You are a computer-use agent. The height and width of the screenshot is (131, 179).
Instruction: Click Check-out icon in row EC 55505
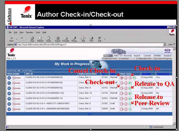(122, 109)
